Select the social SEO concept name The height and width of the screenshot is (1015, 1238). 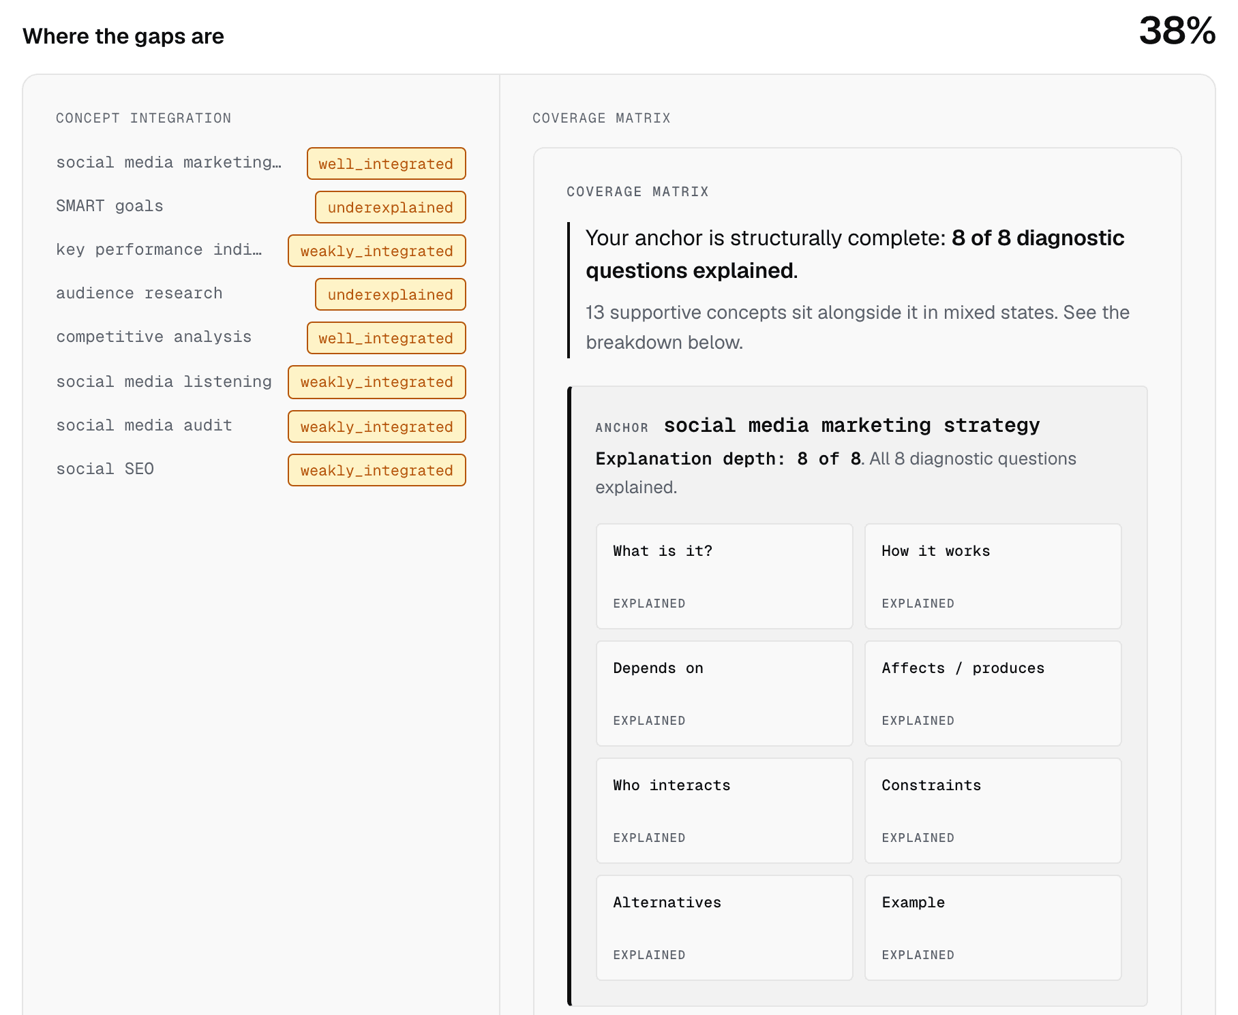[x=105, y=469]
